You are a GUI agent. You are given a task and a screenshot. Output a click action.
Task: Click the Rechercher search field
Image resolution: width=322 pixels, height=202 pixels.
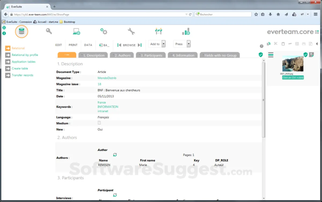[x=223, y=14]
